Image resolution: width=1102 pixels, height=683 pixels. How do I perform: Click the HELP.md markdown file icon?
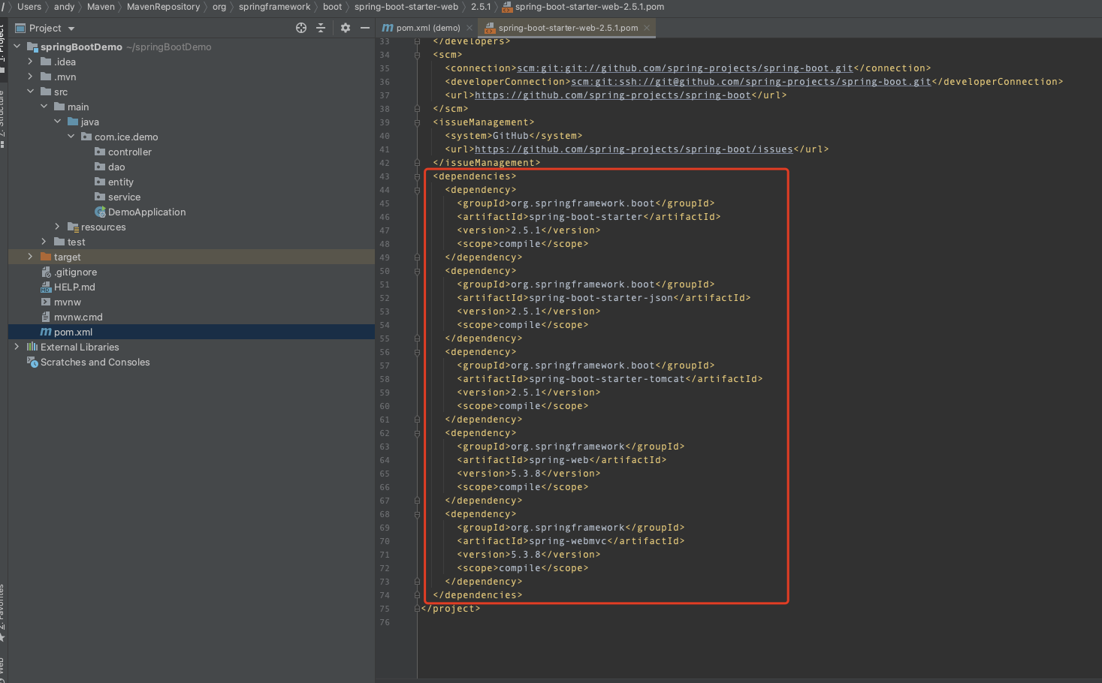tap(46, 287)
